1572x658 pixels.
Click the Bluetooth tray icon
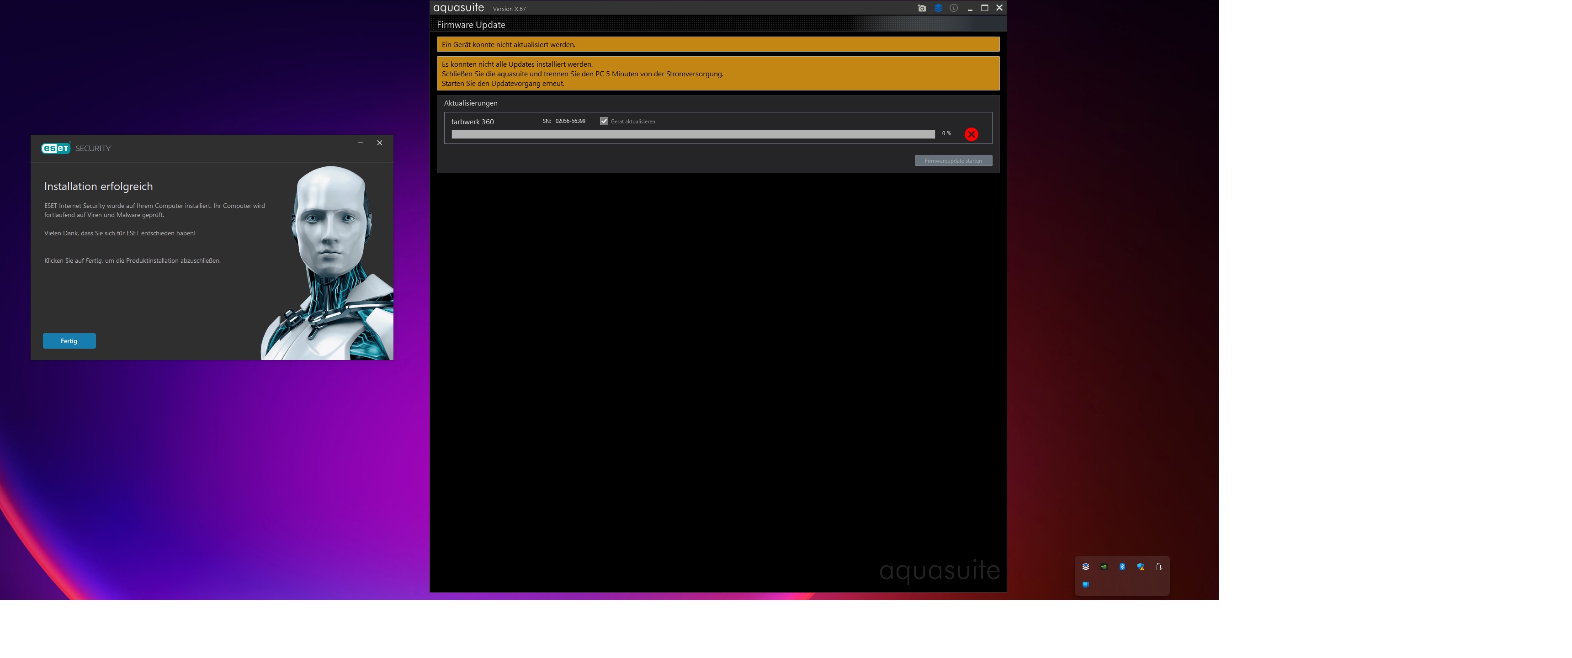[1122, 567]
